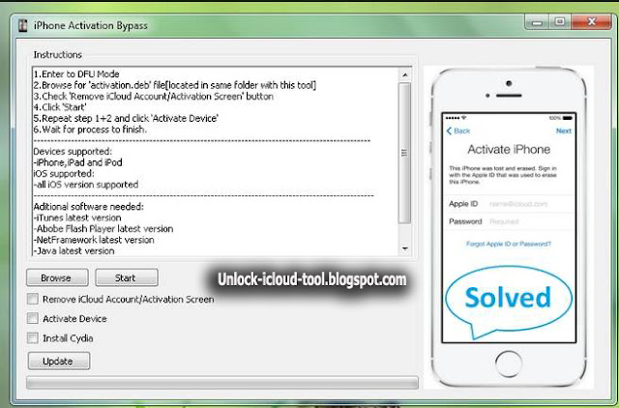Click the '4.Click 'Start'' instruction line
The width and height of the screenshot is (619, 408).
pos(60,107)
